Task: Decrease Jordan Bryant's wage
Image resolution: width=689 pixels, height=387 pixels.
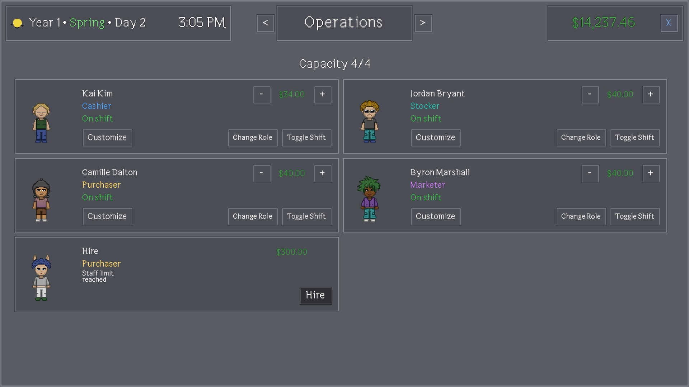Action: 590,95
